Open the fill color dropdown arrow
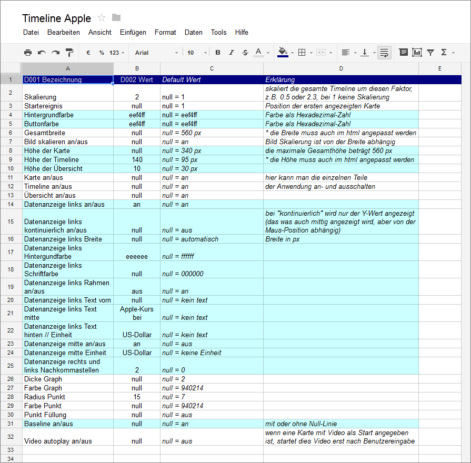The width and height of the screenshot is (471, 463). pyautogui.click(x=292, y=53)
